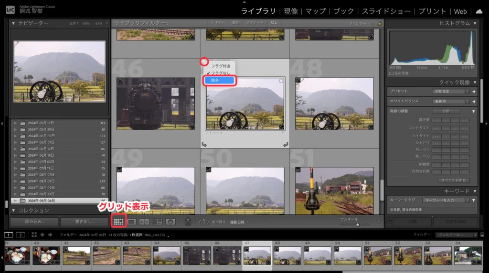Click the 書き出し... button

click(x=85, y=222)
